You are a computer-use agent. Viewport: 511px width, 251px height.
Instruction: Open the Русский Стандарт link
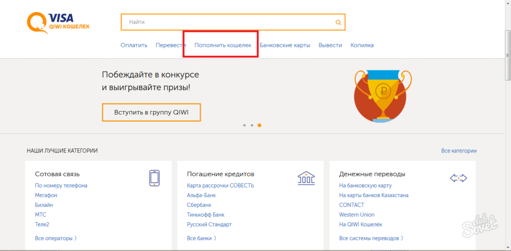coord(209,225)
